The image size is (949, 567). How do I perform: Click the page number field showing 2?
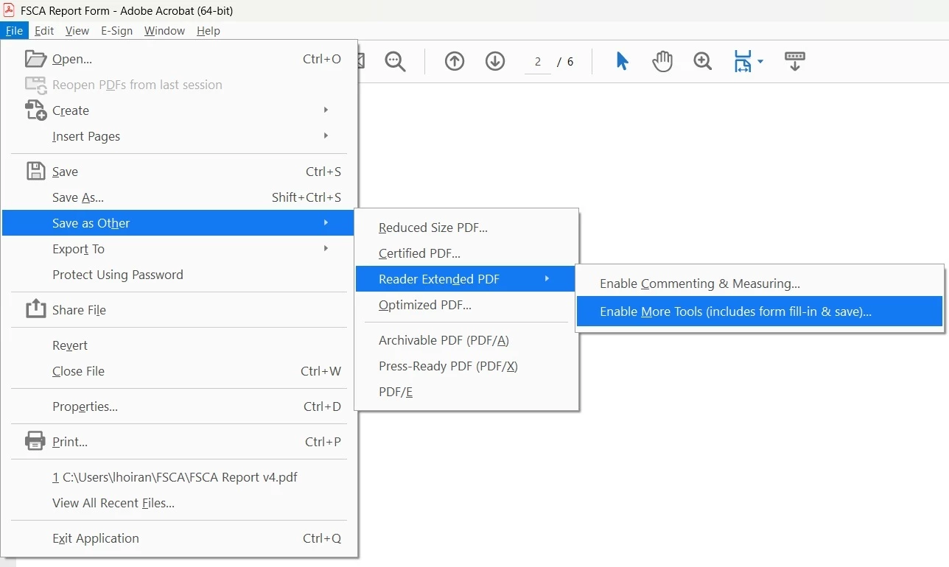click(538, 62)
